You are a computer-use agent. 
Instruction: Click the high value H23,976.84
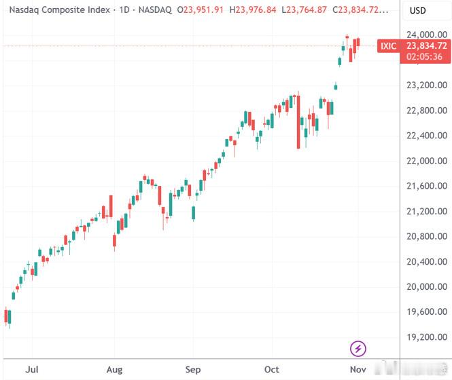[253, 10]
